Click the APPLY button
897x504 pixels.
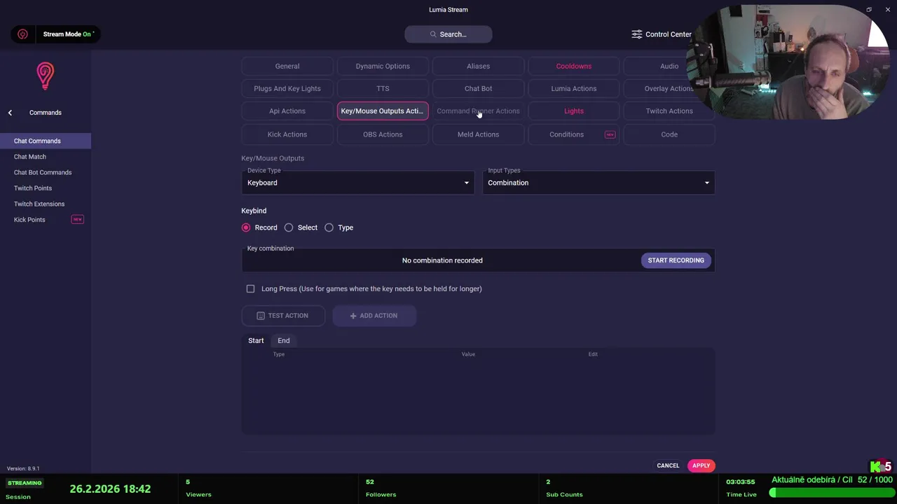coord(701,465)
